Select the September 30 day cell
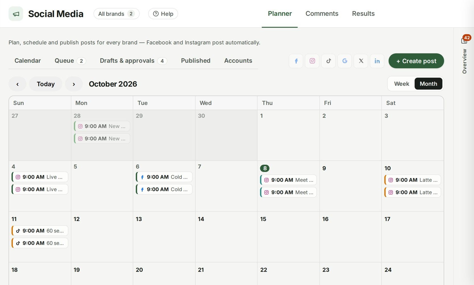The height and width of the screenshot is (285, 474). (x=226, y=135)
